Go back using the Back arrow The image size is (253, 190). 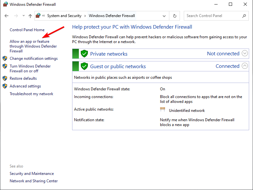click(x=6, y=16)
